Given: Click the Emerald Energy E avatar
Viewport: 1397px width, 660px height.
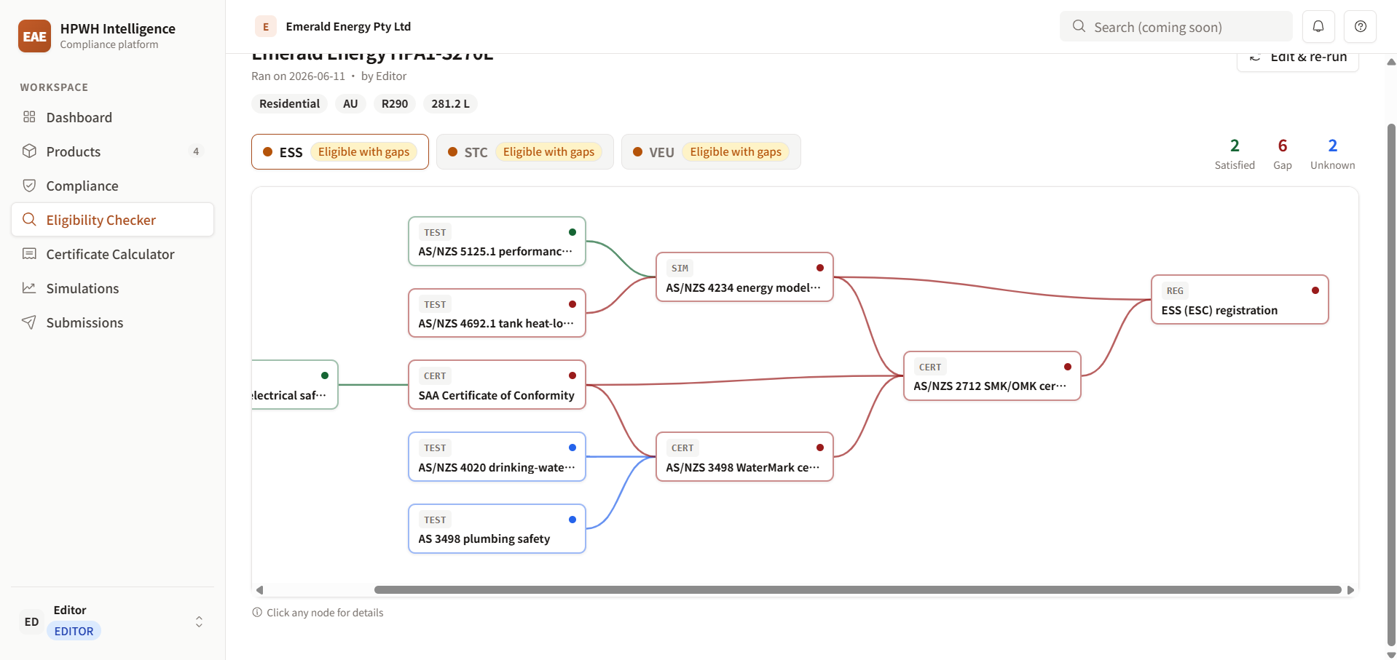Looking at the screenshot, I should [265, 26].
